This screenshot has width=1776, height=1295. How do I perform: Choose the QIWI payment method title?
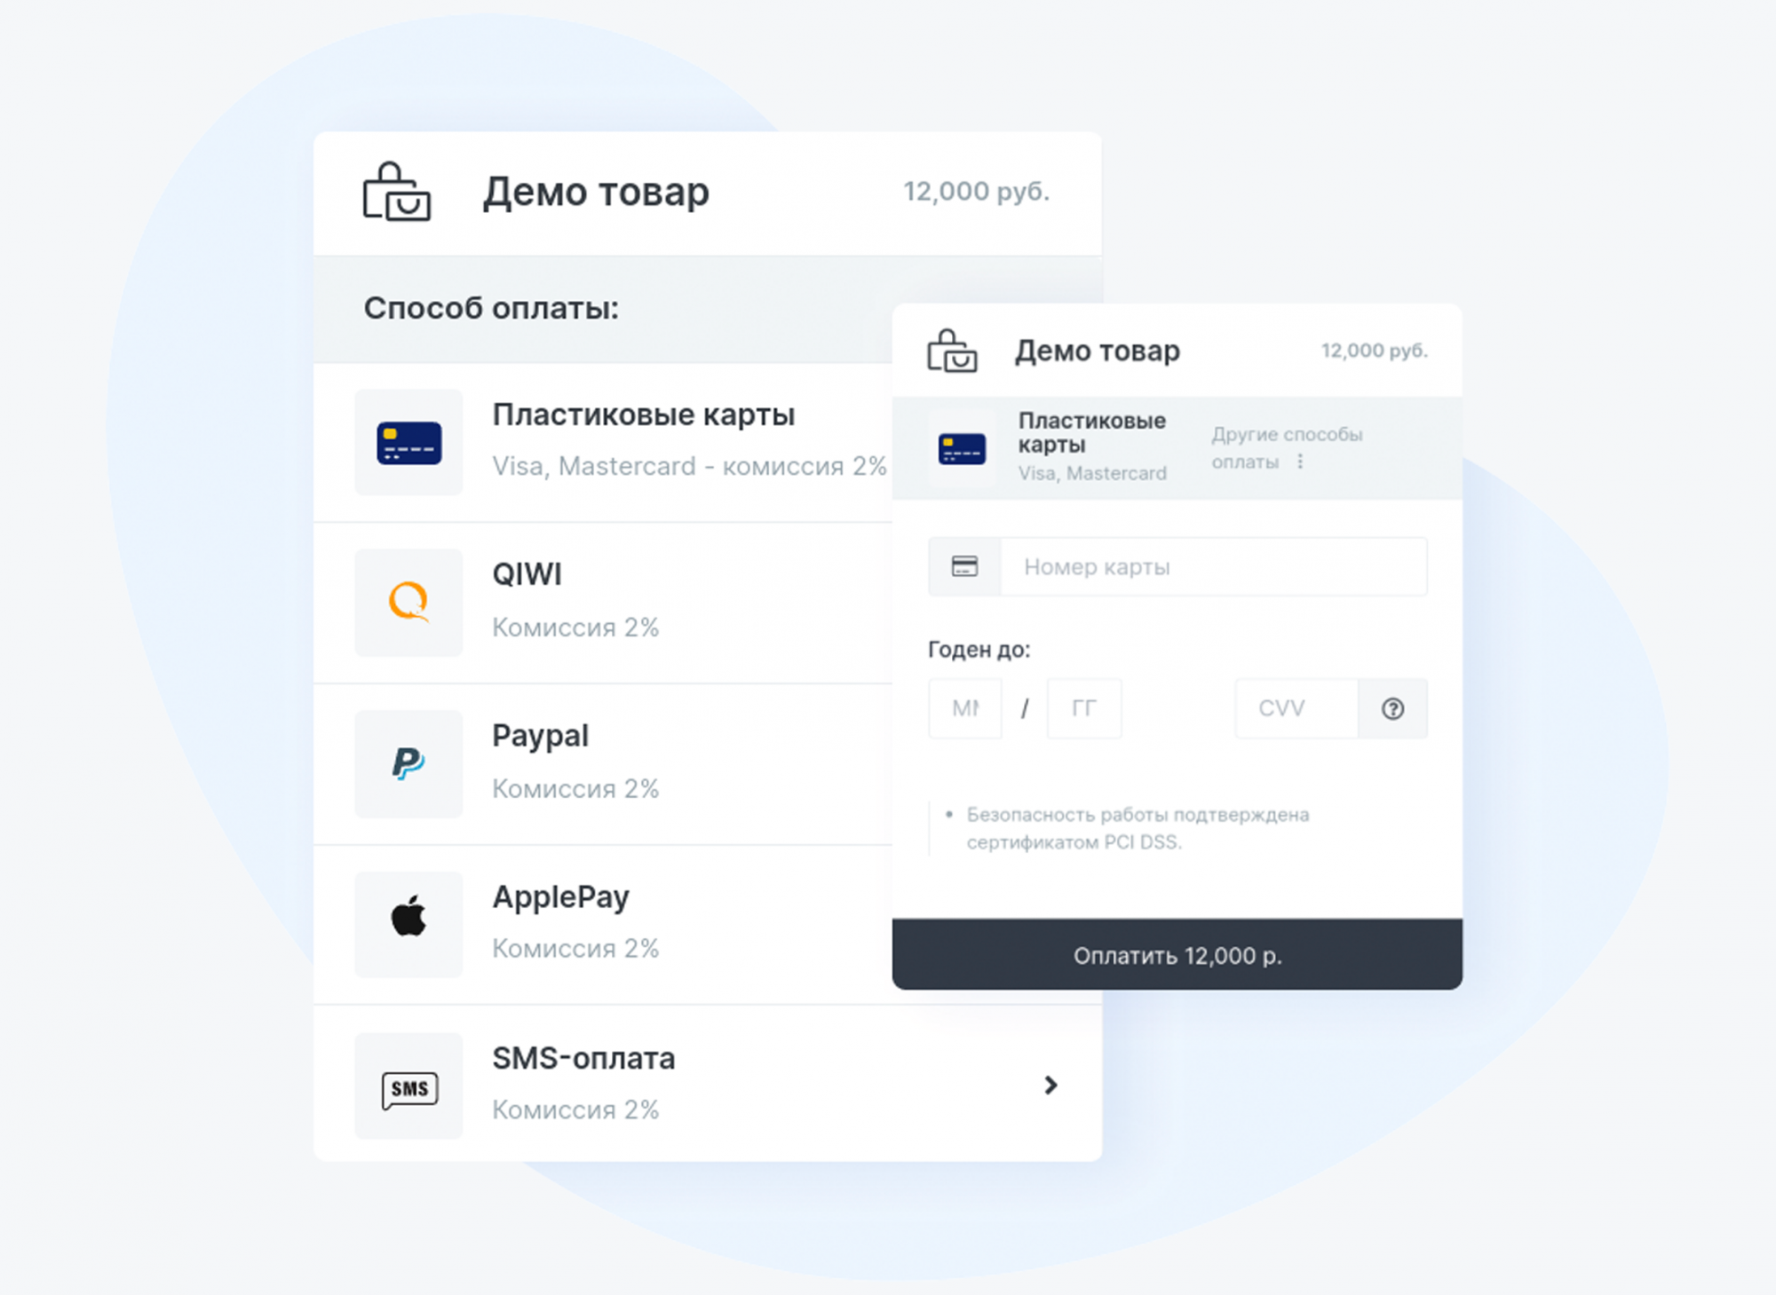(527, 574)
